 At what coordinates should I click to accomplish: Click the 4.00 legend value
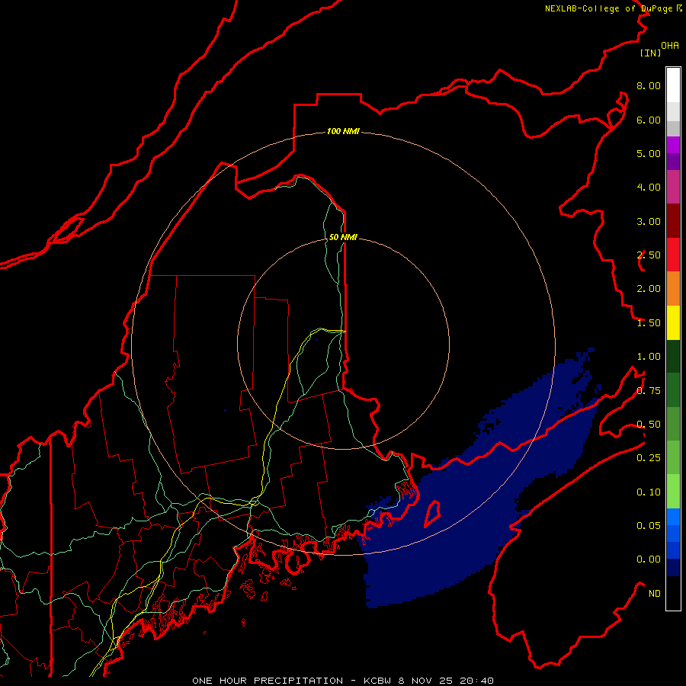pos(649,188)
